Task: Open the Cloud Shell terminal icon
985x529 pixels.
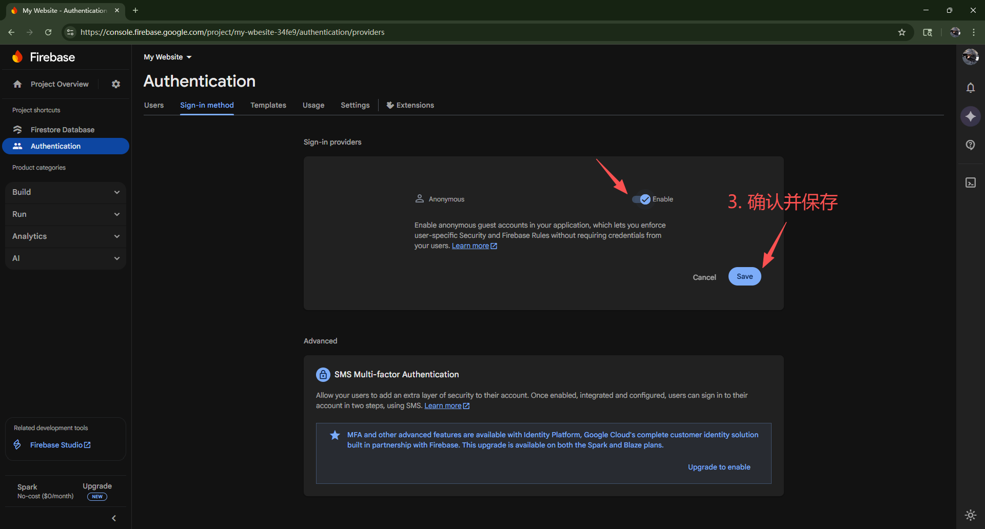Action: point(970,183)
